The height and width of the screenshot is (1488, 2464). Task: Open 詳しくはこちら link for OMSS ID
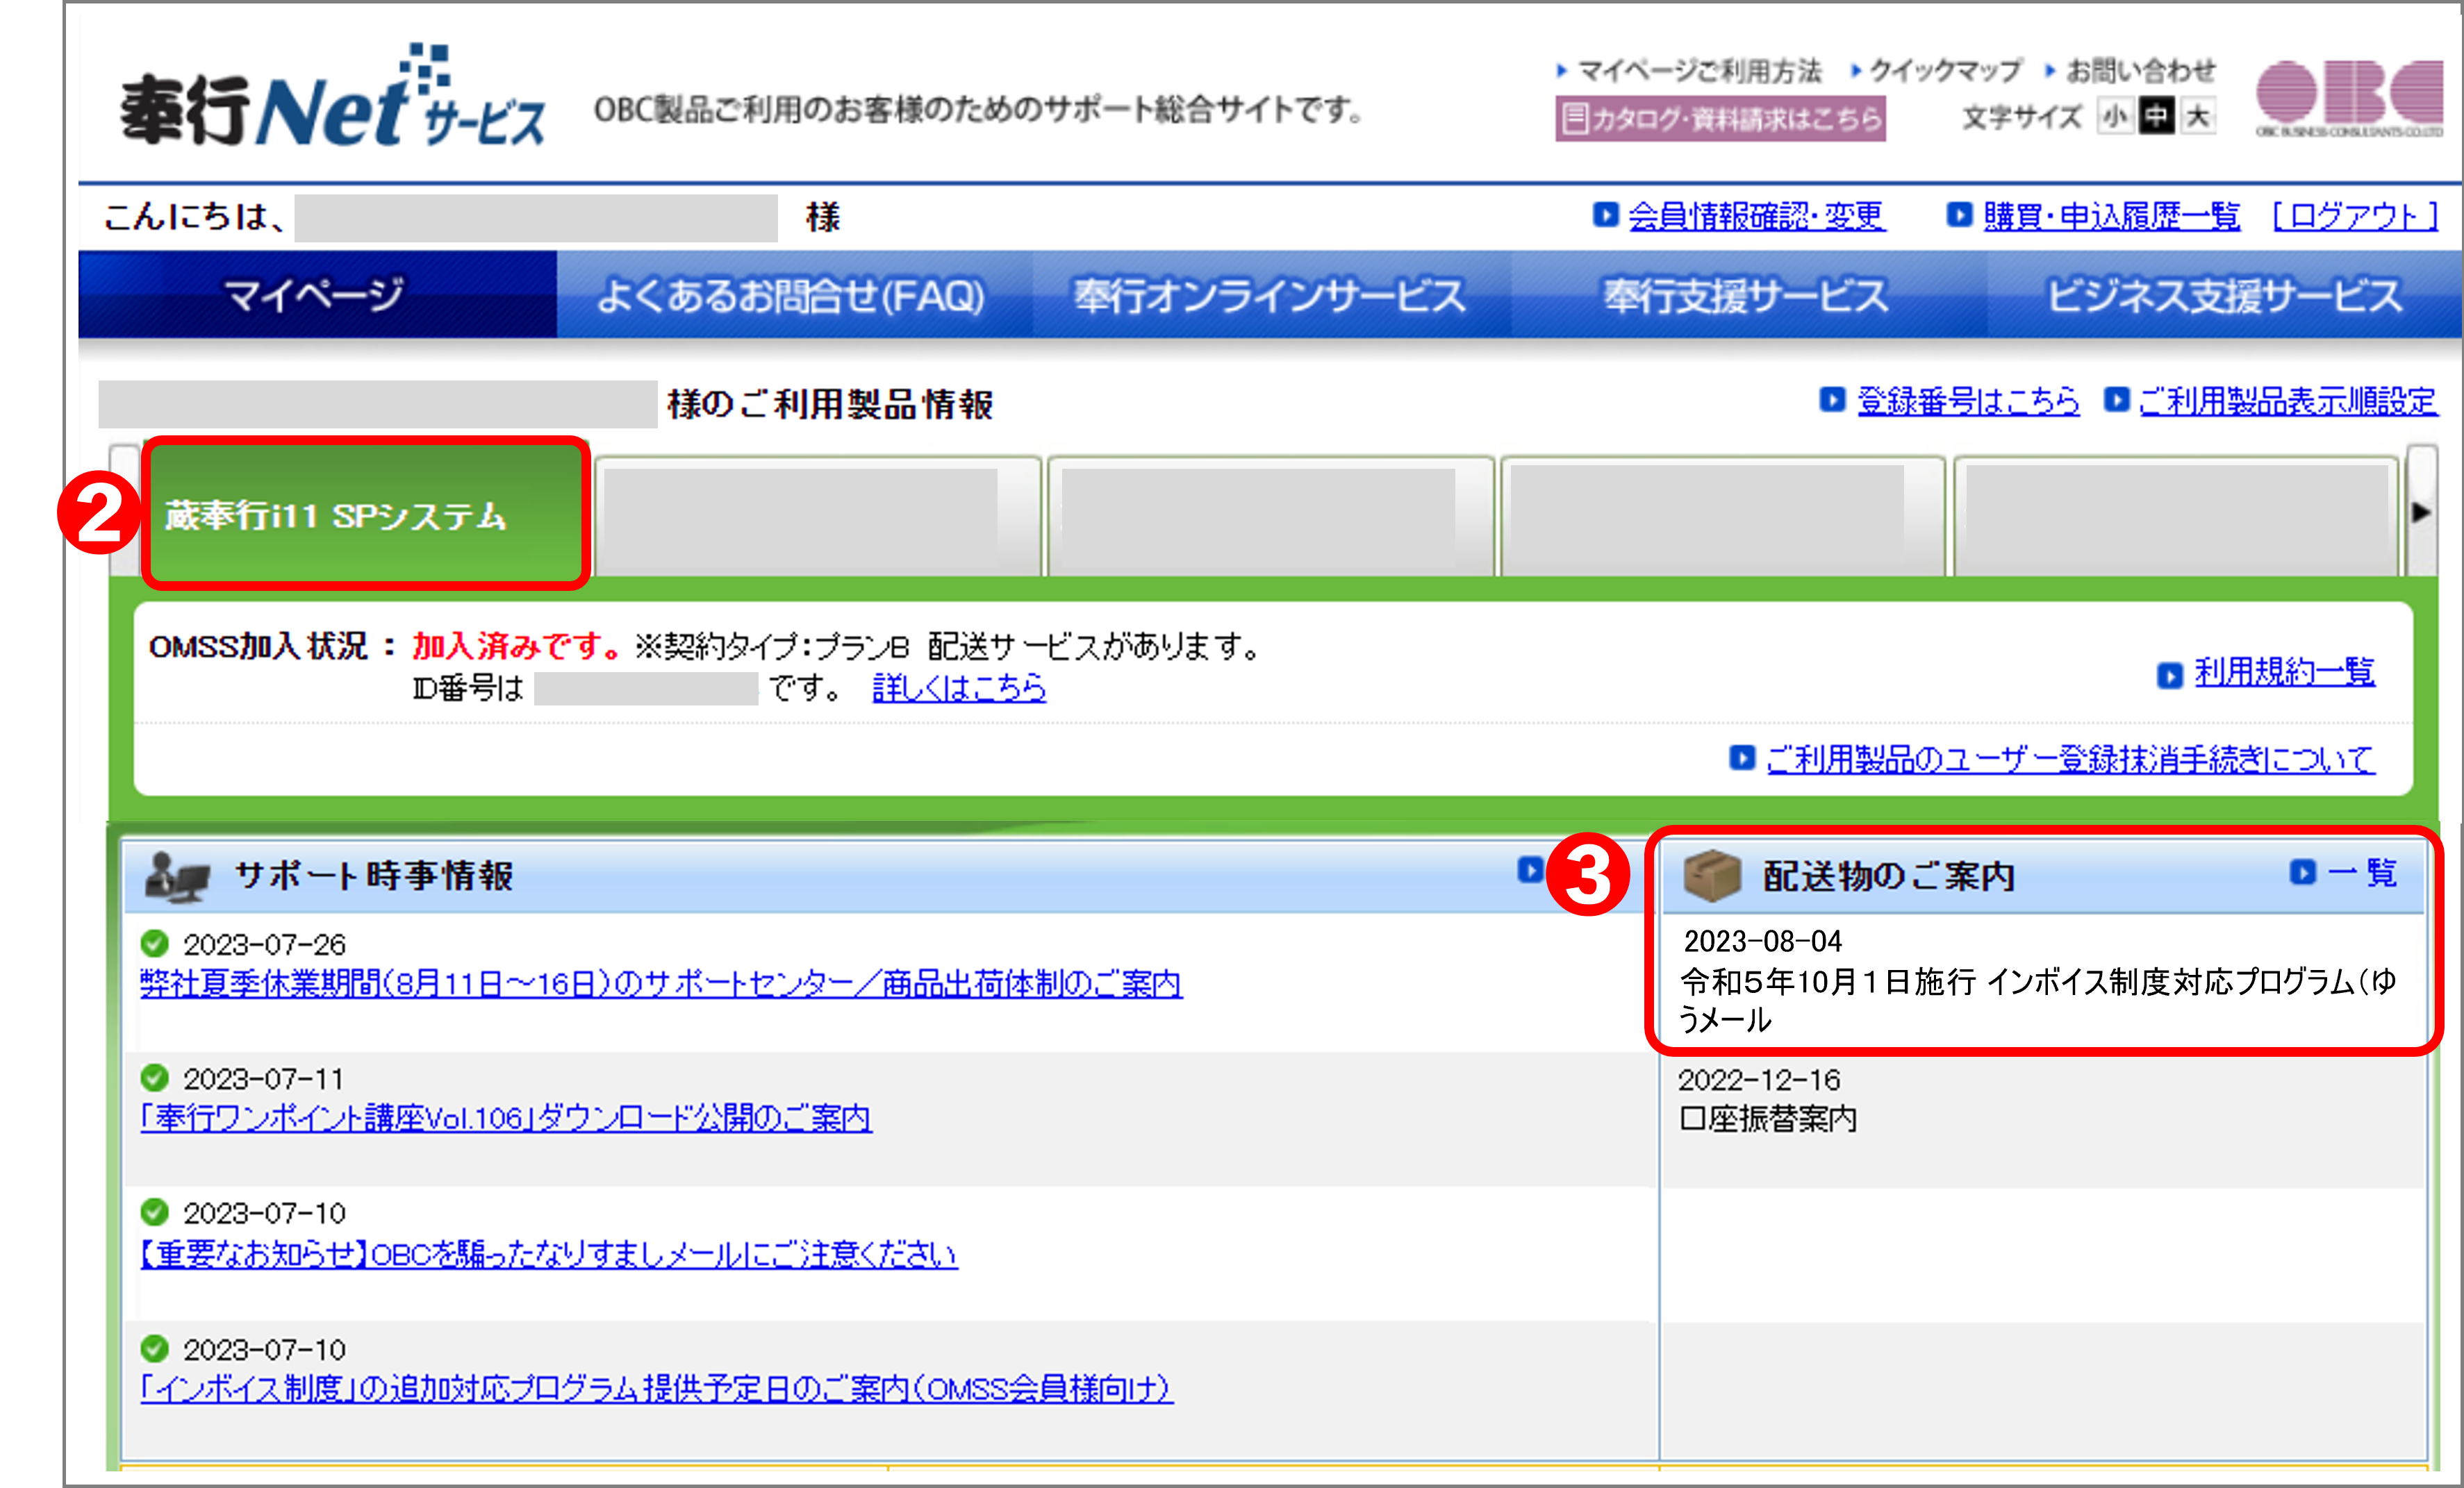960,687
